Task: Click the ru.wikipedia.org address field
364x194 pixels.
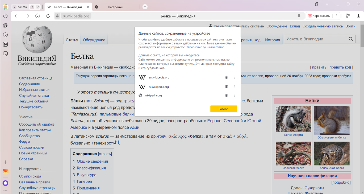Action: point(76,16)
